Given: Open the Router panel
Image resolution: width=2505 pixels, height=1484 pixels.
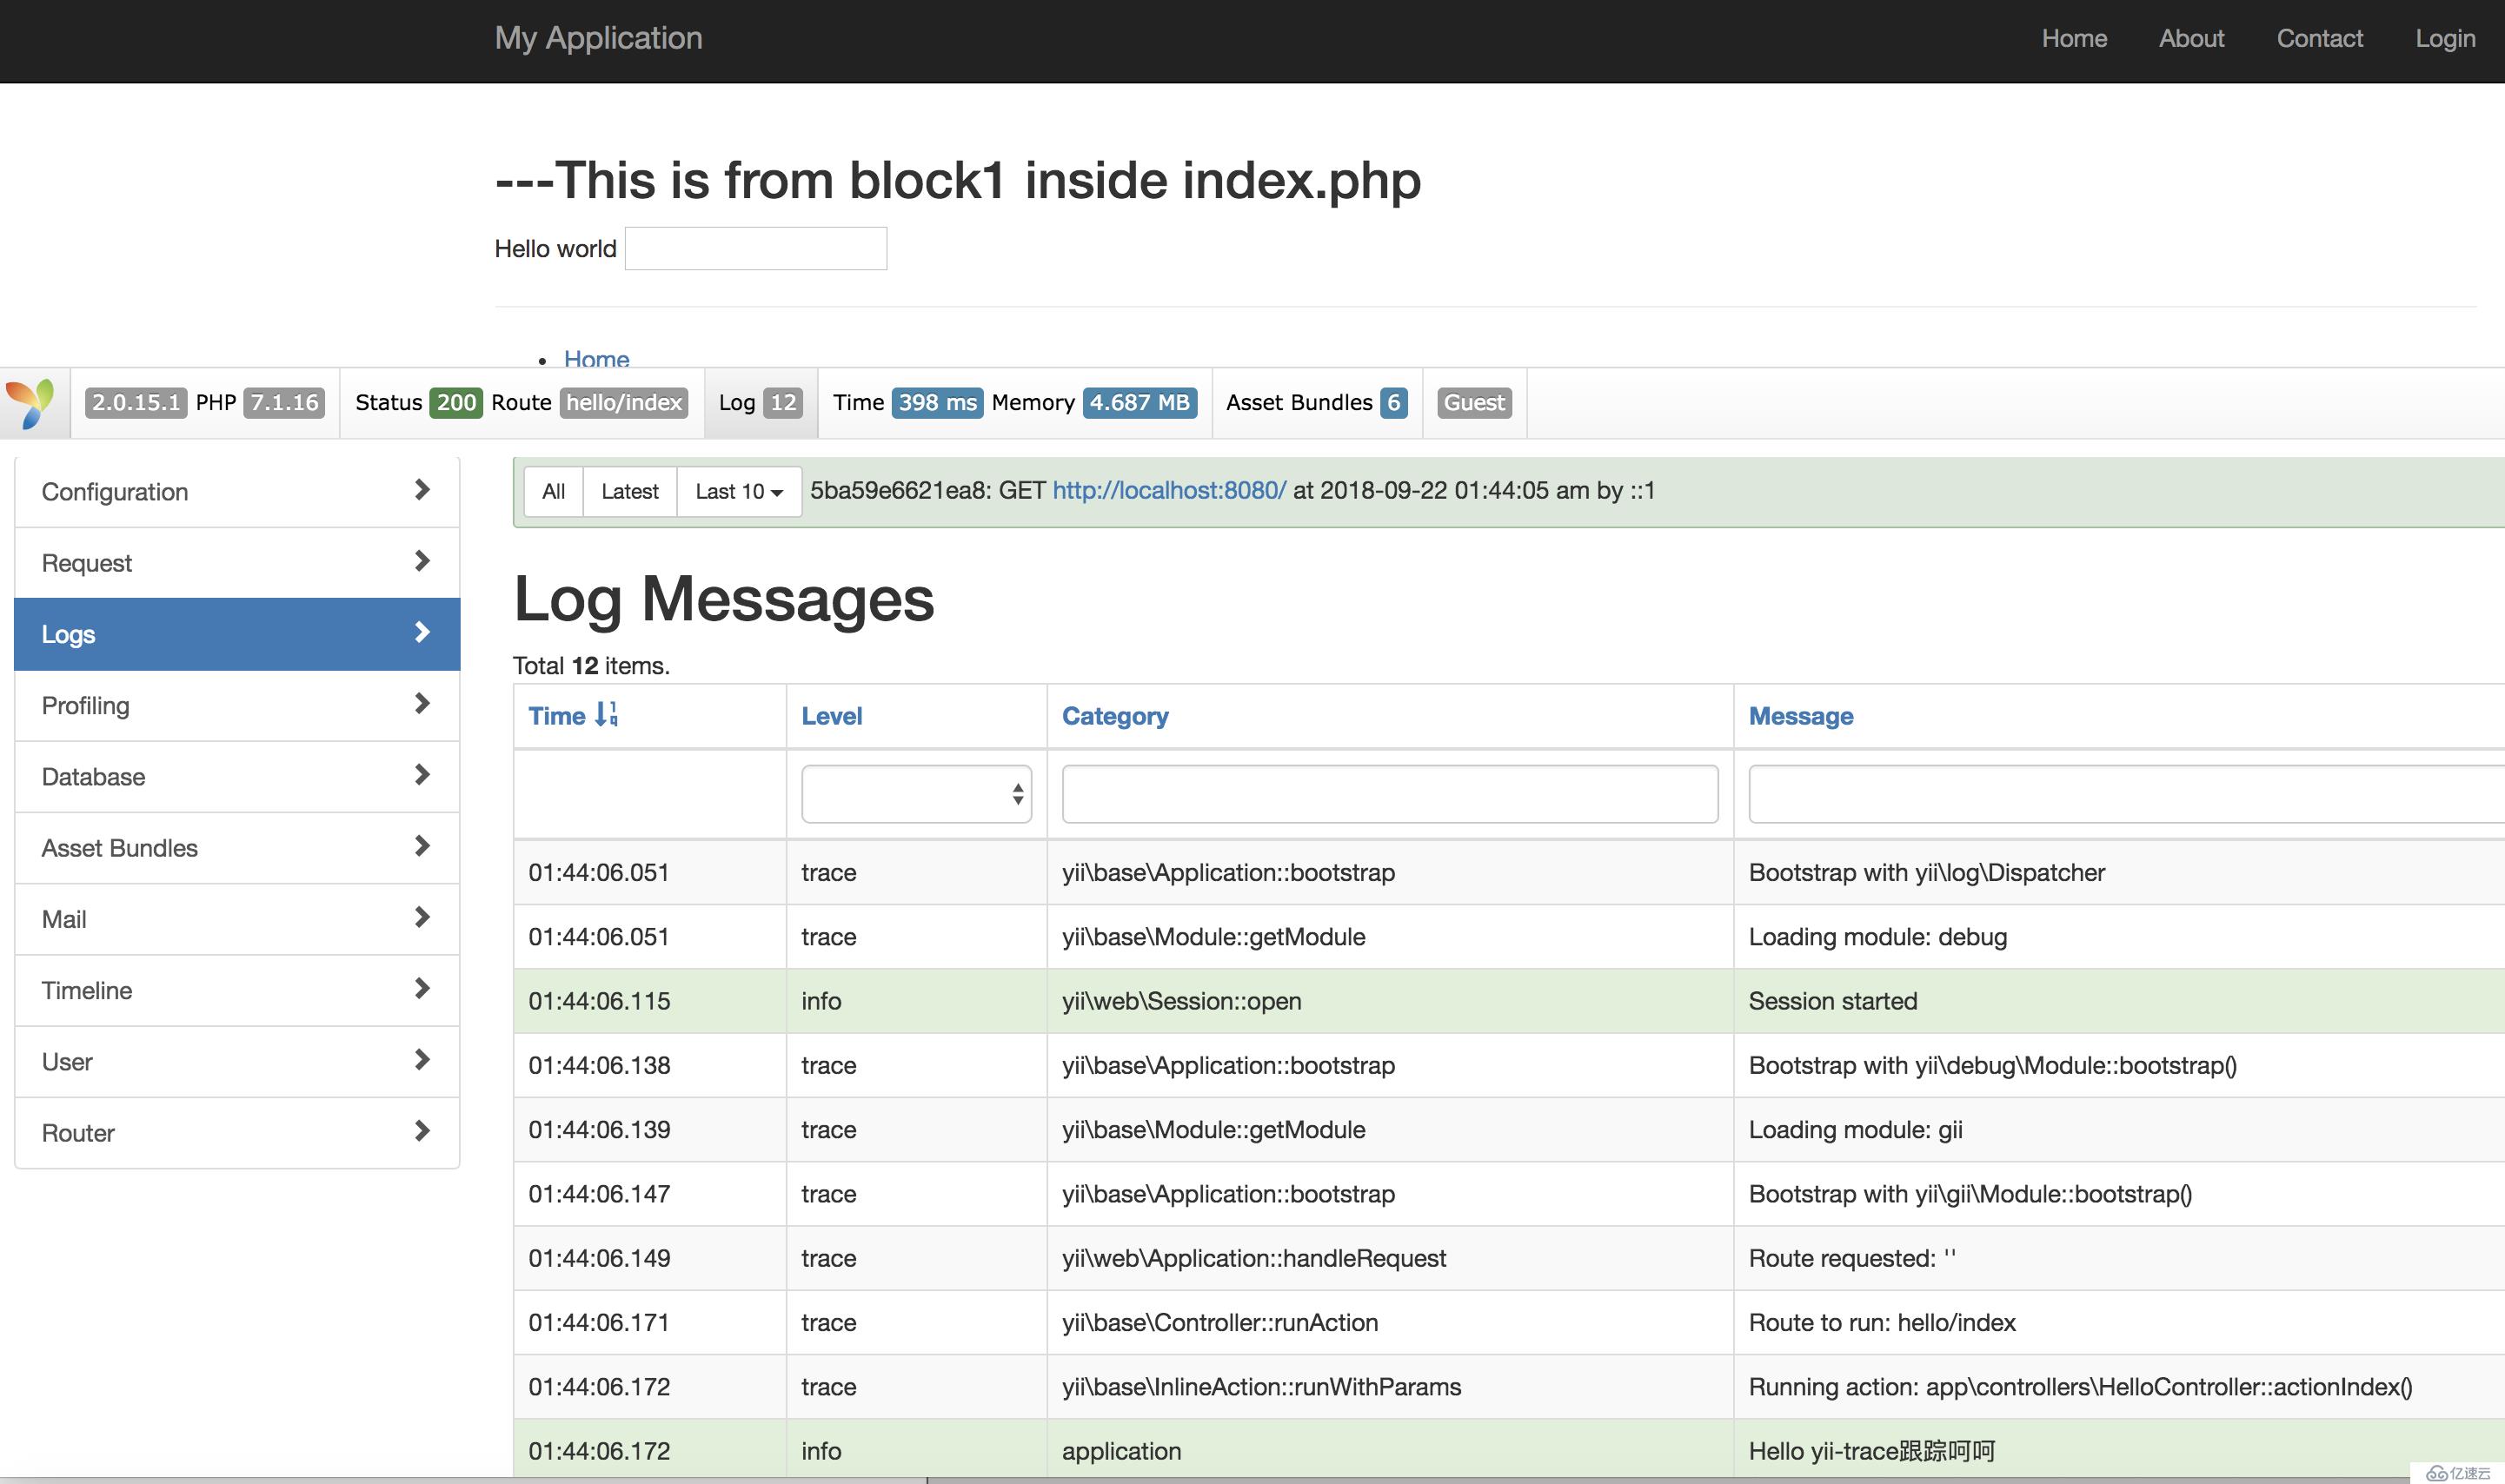Looking at the screenshot, I should pyautogui.click(x=236, y=1130).
